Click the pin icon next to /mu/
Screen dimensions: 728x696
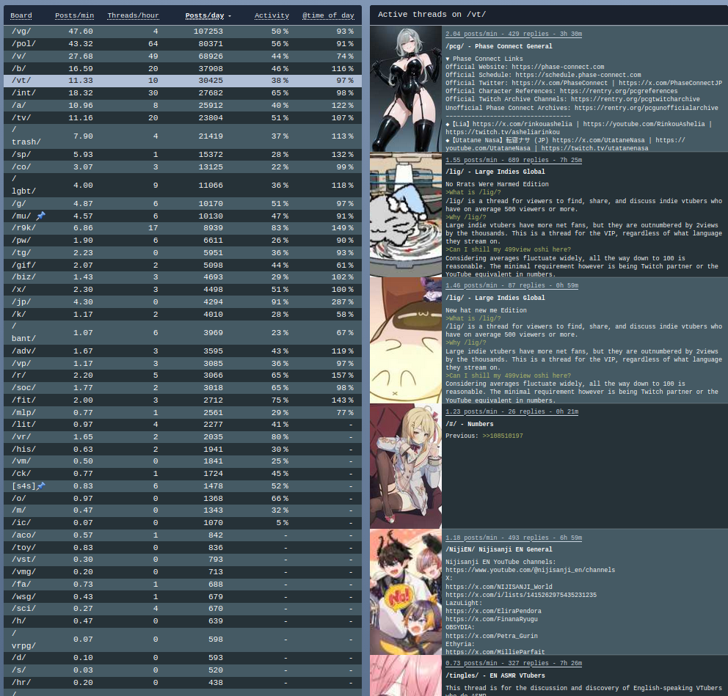click(x=41, y=216)
